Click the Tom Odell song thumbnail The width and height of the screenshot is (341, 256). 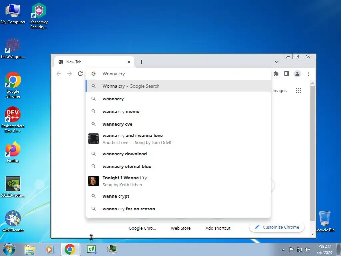pos(94,139)
